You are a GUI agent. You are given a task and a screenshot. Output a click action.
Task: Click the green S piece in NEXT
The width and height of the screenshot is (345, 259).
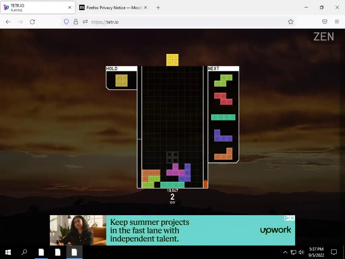(x=223, y=80)
